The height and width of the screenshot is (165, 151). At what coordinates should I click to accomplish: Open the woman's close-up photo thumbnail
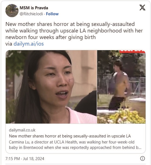tap(51, 87)
